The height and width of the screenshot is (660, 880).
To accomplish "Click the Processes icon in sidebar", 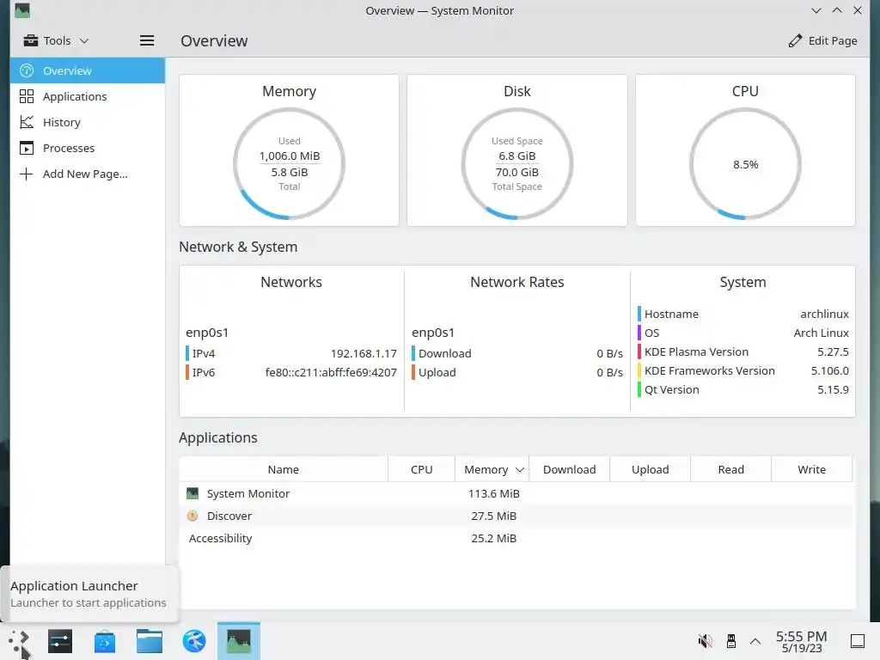I will coord(27,148).
